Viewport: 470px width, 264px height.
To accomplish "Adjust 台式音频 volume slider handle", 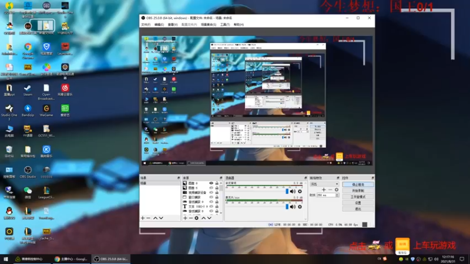I will (x=287, y=191).
